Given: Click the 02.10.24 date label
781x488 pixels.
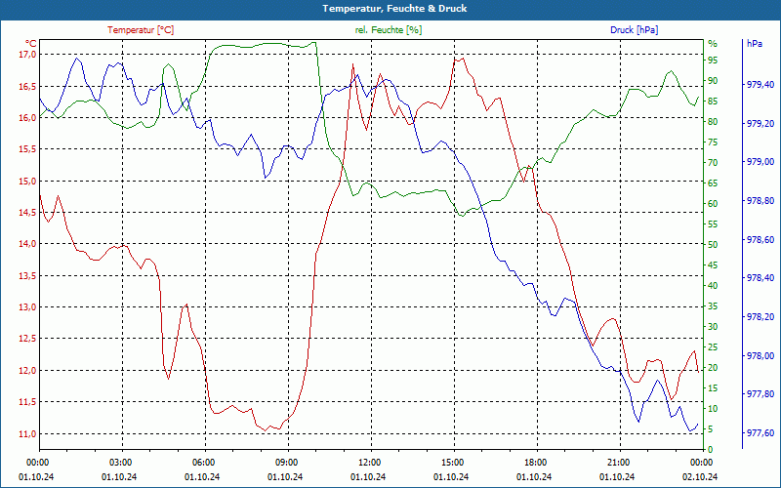Looking at the screenshot, I should (x=700, y=476).
